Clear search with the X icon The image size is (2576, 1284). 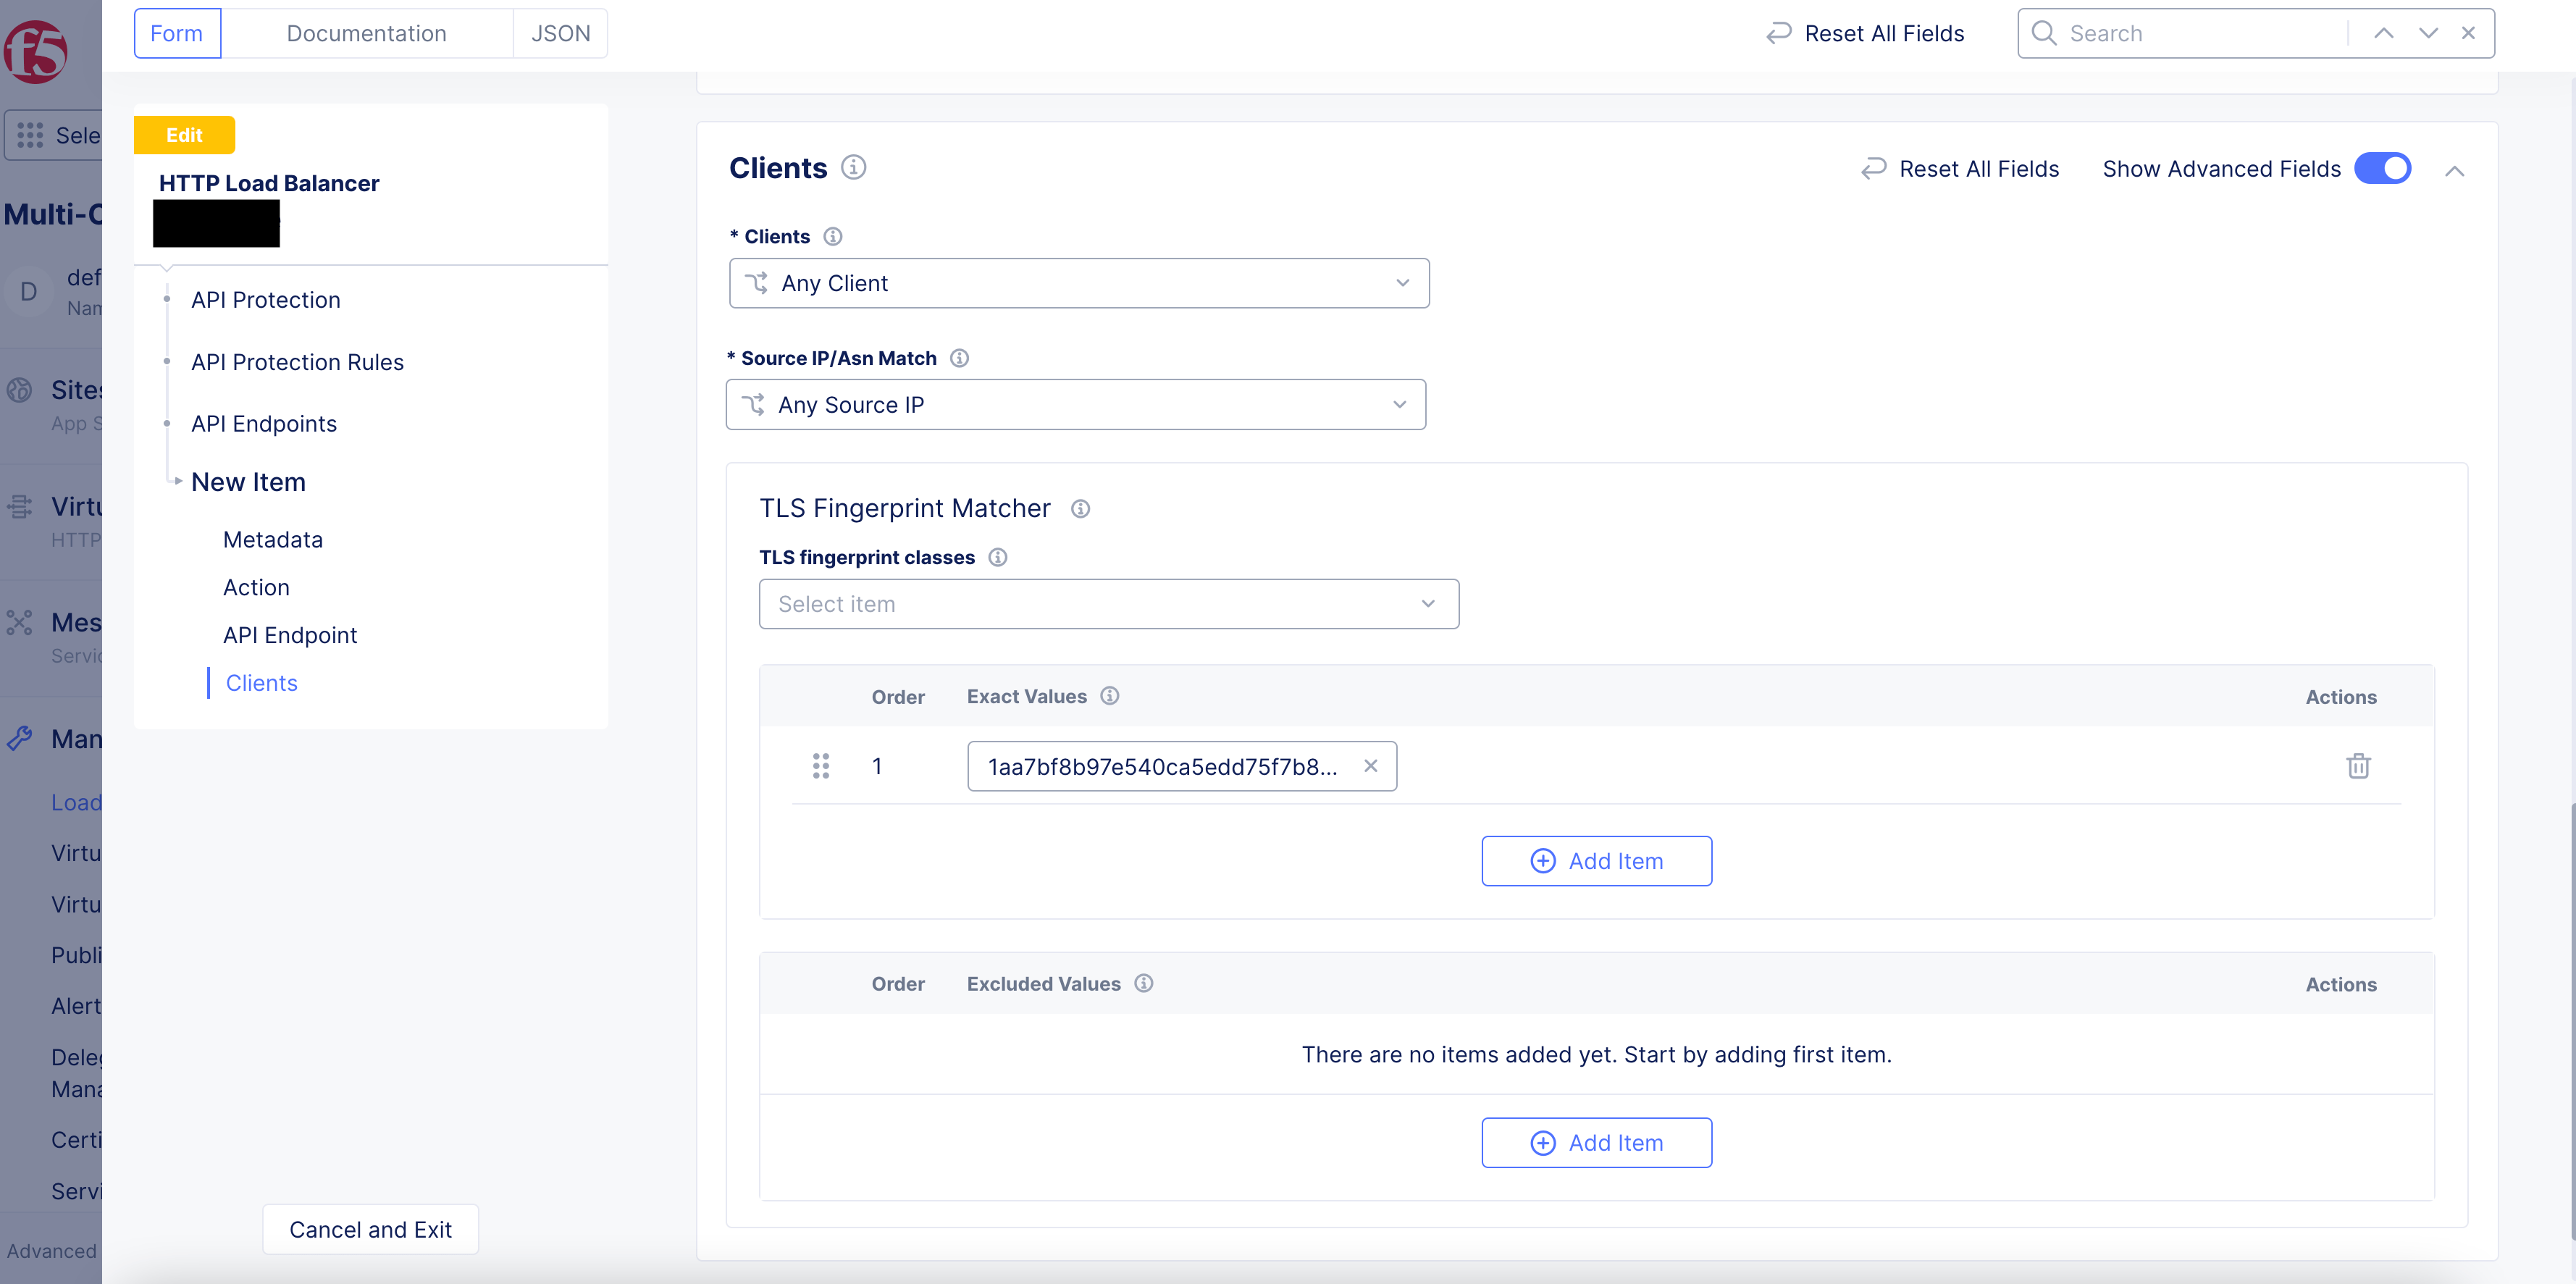(x=2468, y=33)
